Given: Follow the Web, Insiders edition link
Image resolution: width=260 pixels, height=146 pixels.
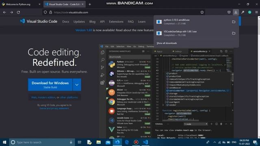Looking at the screenshot, I should tap(43, 97).
